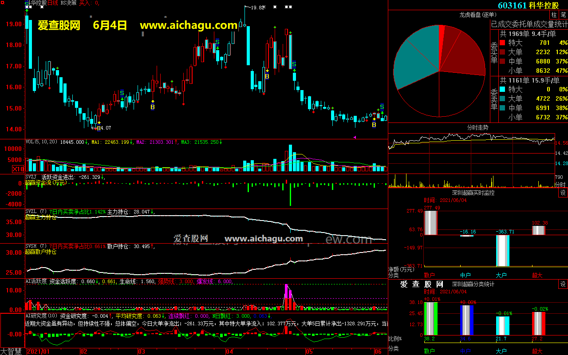Viewport: 568px width, 355px height.
Task: Click the bright red 特大 buy-order legend swatch
Action: point(502,43)
